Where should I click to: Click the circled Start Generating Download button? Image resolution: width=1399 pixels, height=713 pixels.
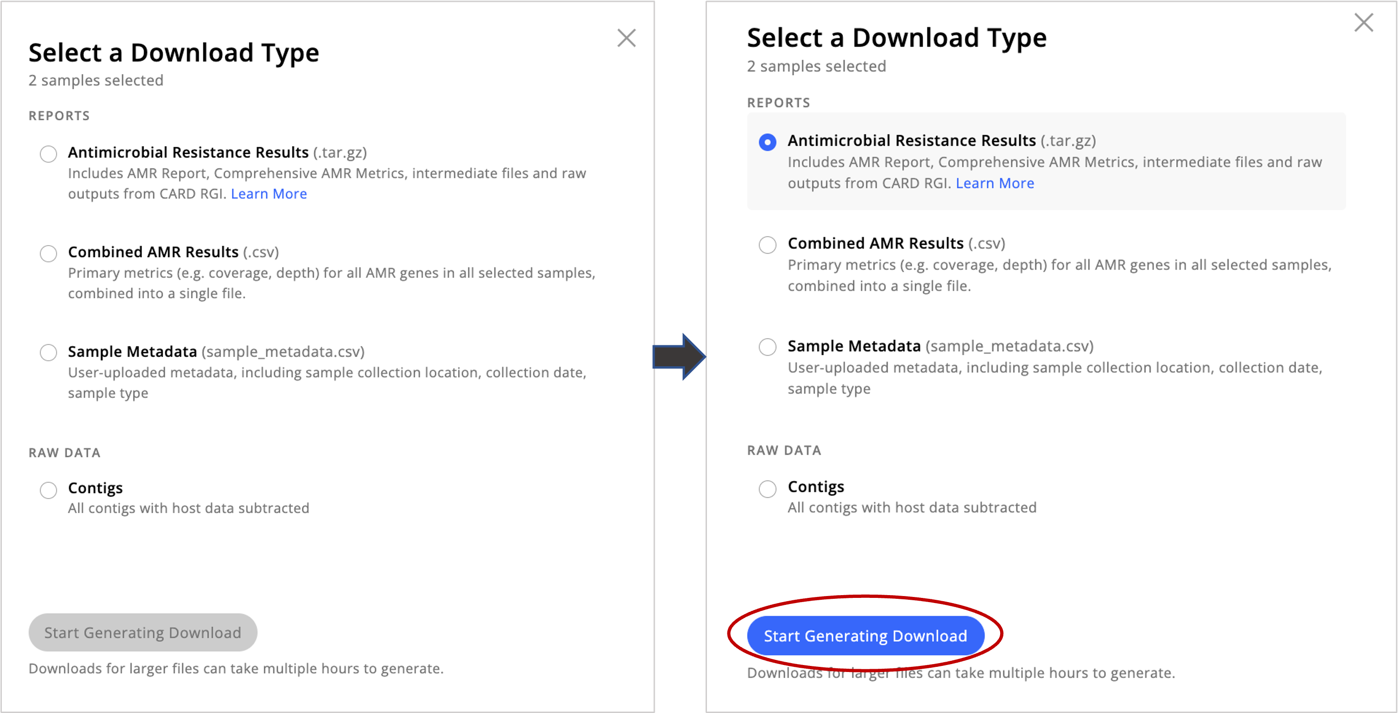866,635
